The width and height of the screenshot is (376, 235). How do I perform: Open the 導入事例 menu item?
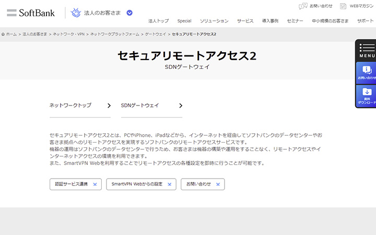(270, 21)
